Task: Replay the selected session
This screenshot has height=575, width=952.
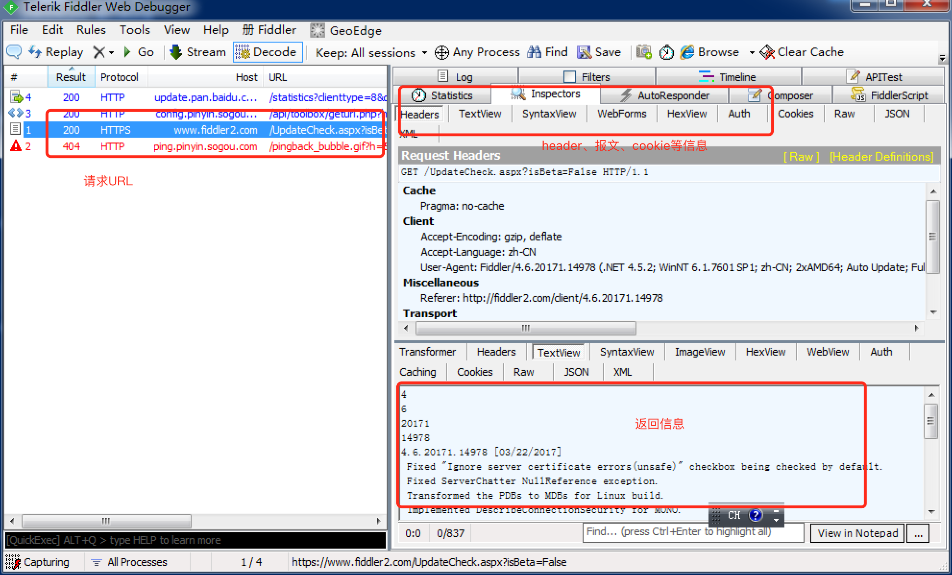Action: (56, 52)
